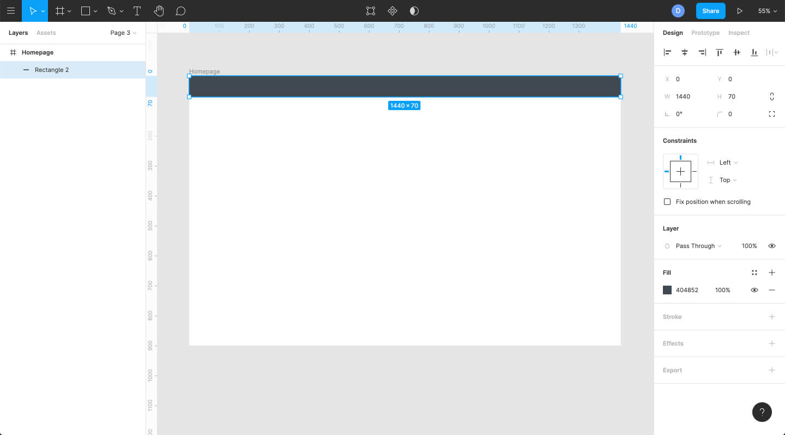Open the Page 3 dropdown
The height and width of the screenshot is (435, 785).
coord(123,33)
